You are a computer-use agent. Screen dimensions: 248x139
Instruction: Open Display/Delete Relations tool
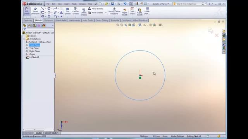114,11
